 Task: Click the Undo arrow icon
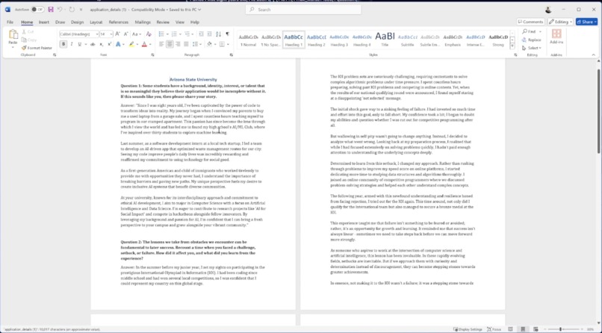(x=60, y=9)
